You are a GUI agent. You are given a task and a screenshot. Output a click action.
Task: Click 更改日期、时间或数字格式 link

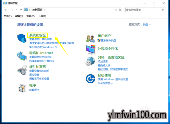(x=113, y=69)
